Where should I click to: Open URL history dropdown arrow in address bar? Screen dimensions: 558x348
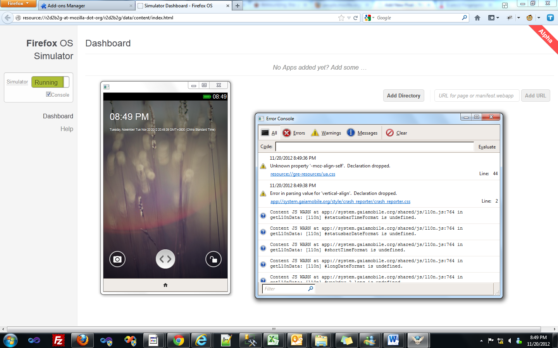[349, 18]
